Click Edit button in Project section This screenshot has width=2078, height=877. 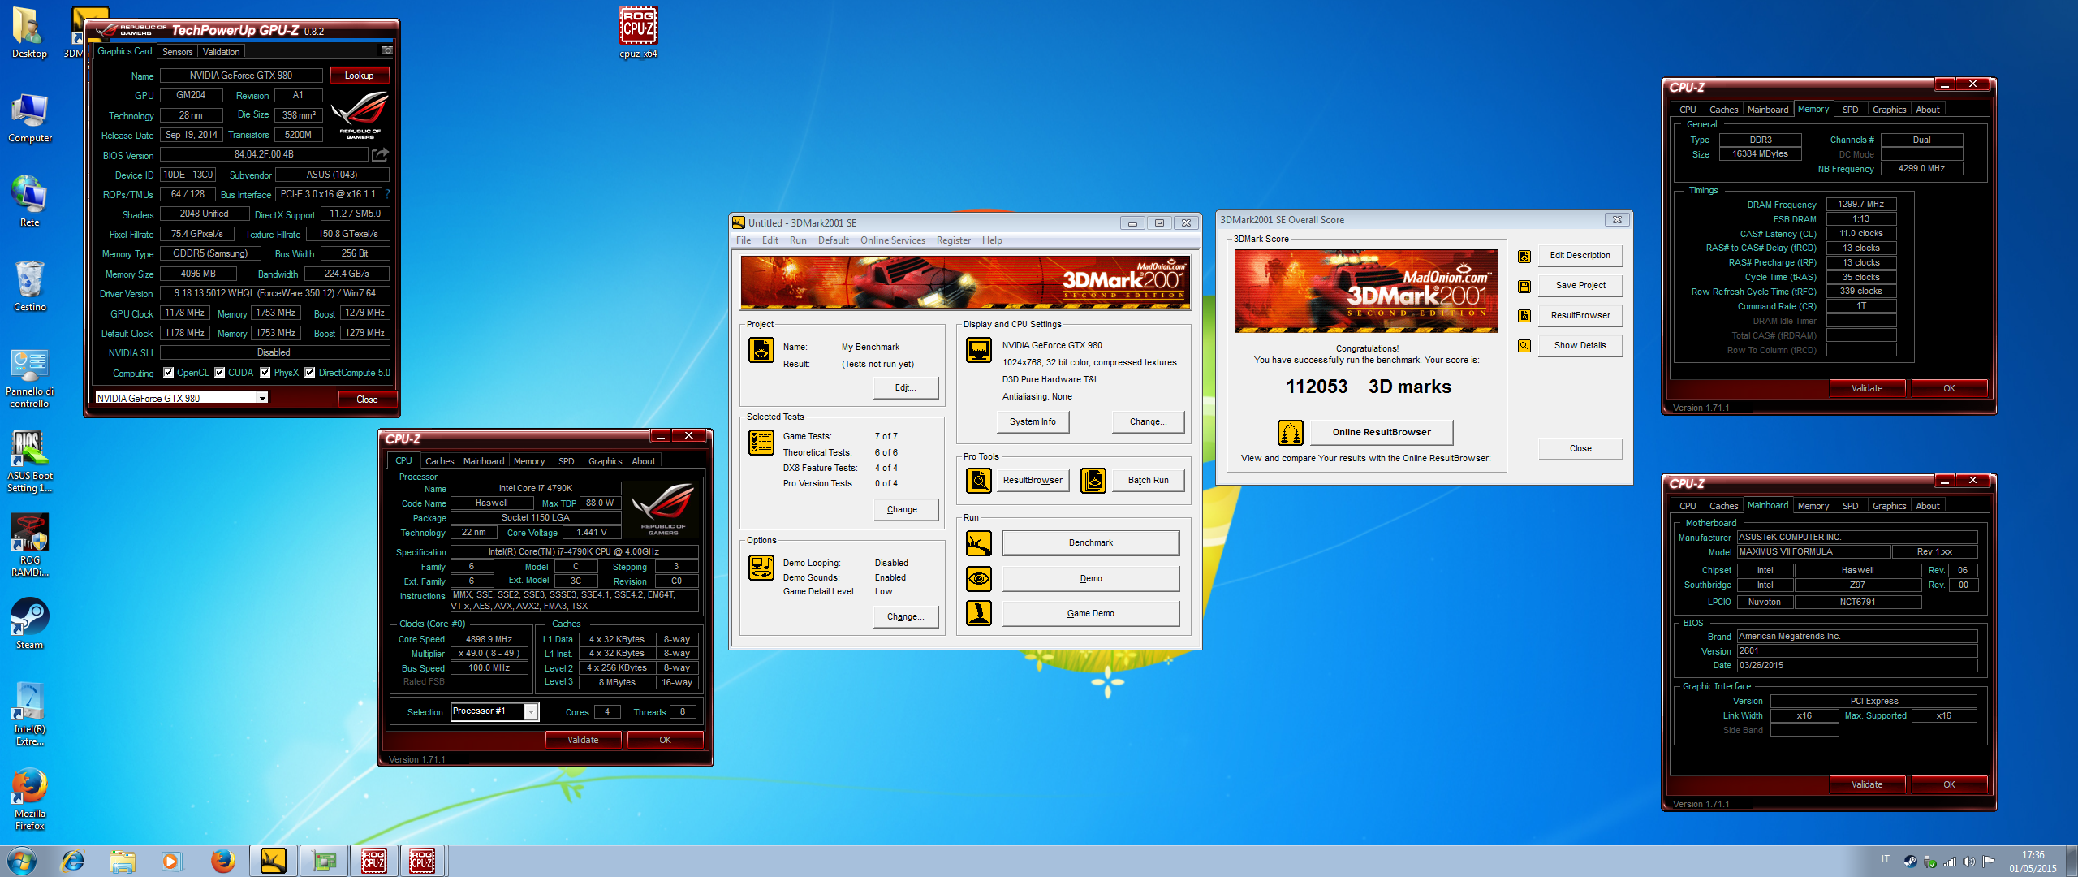point(906,388)
